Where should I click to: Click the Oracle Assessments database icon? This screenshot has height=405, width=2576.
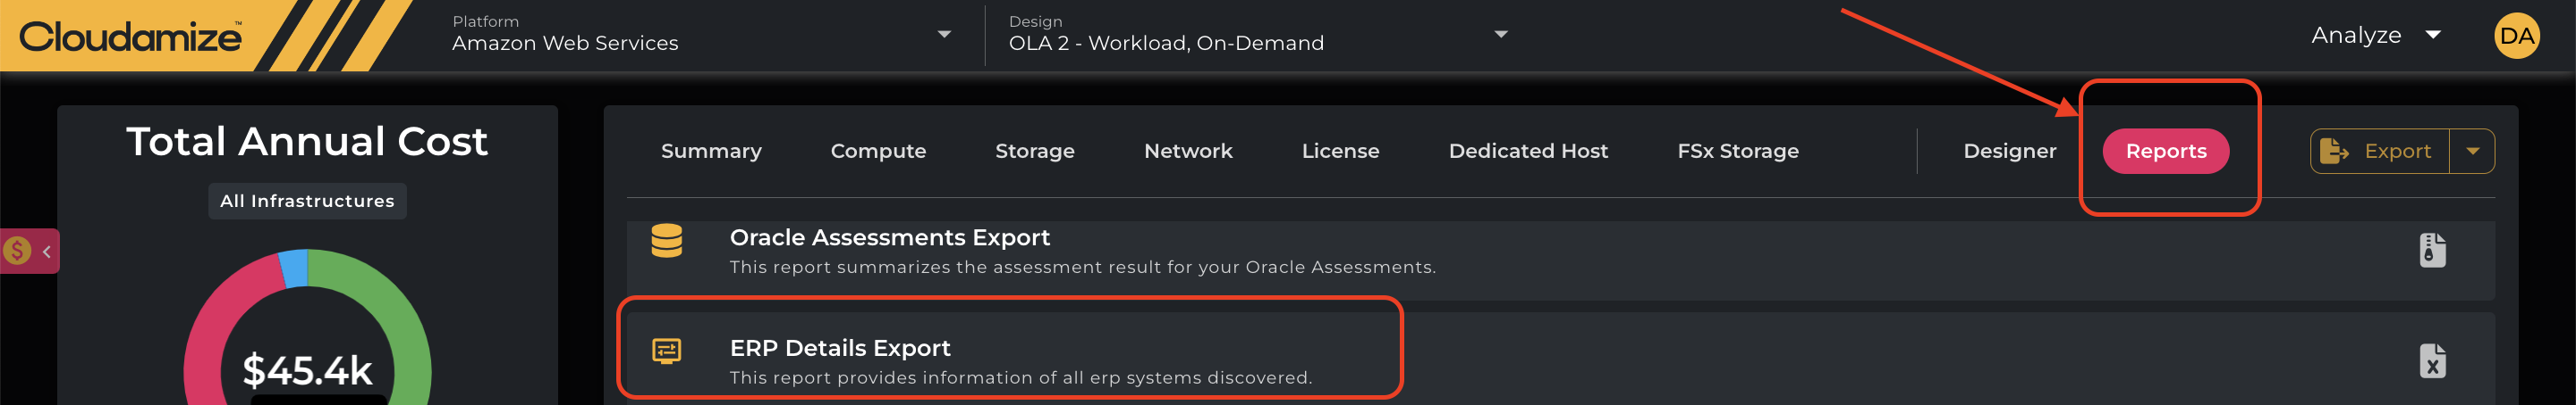[667, 242]
